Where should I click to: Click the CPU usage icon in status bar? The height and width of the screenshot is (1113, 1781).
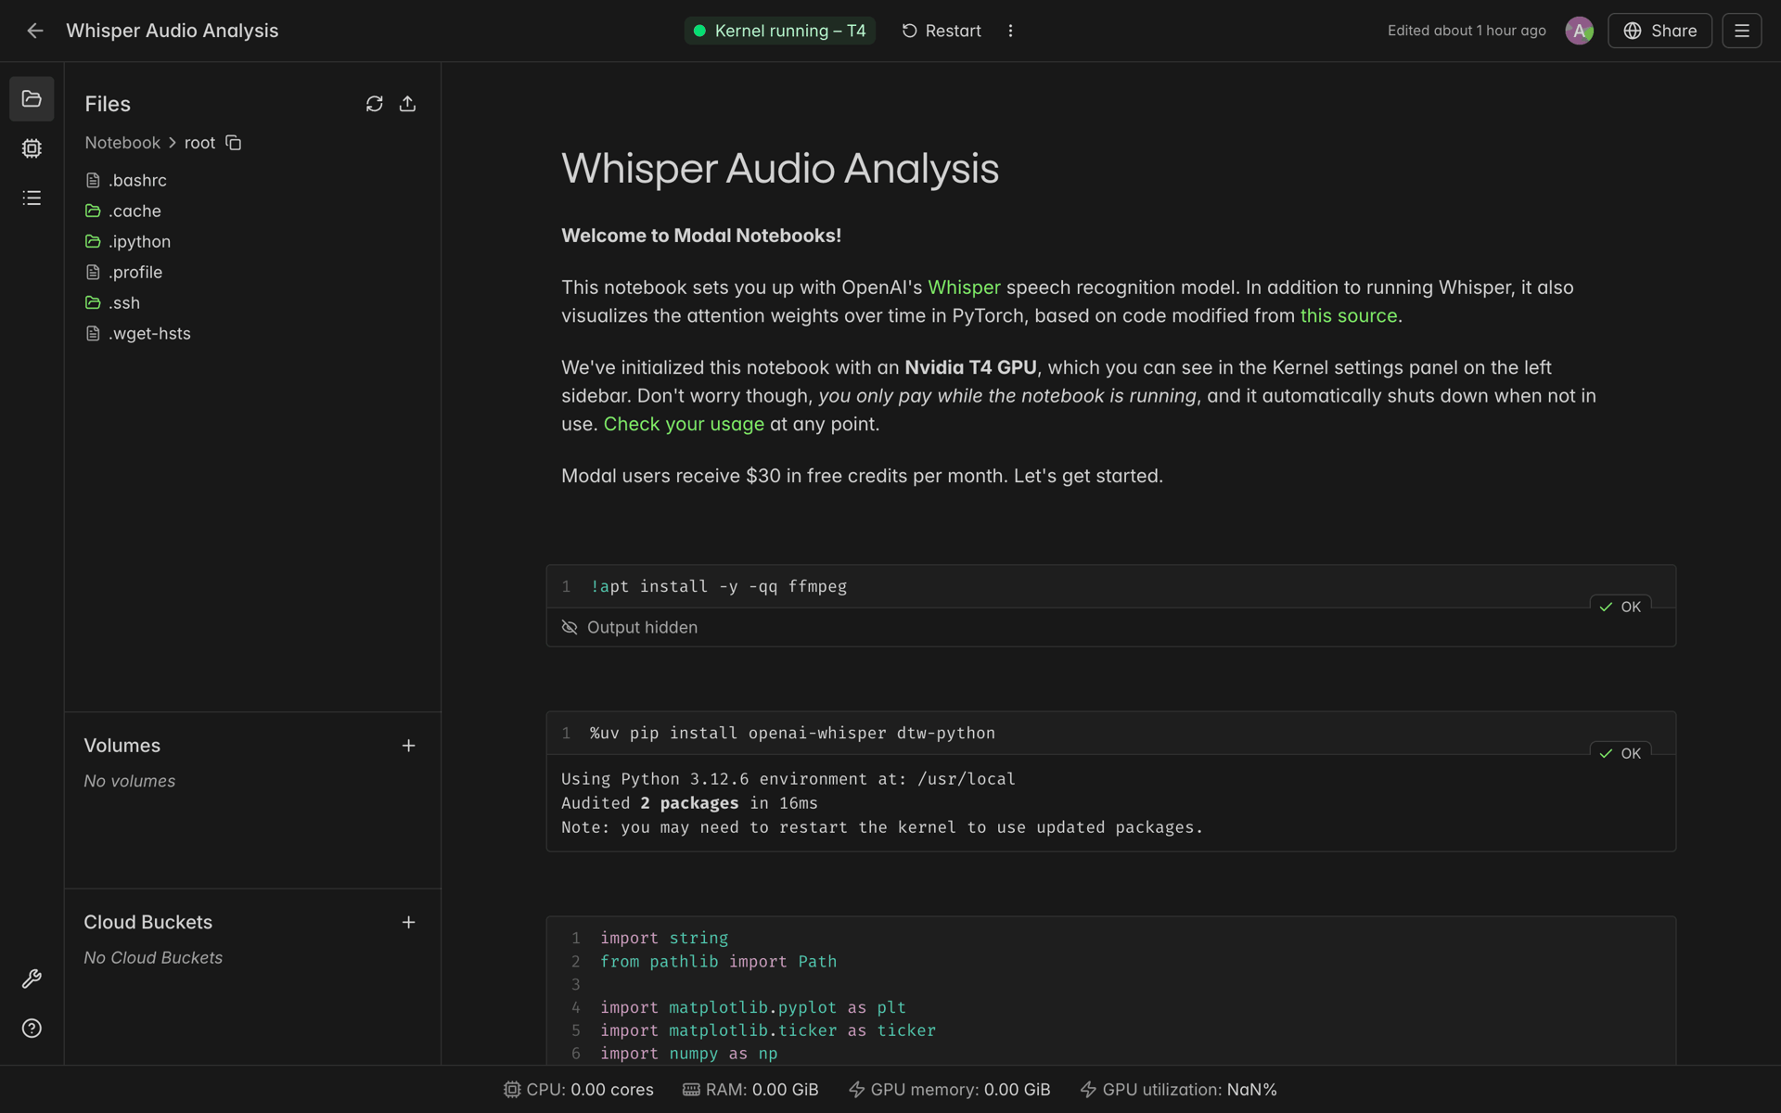(x=512, y=1090)
